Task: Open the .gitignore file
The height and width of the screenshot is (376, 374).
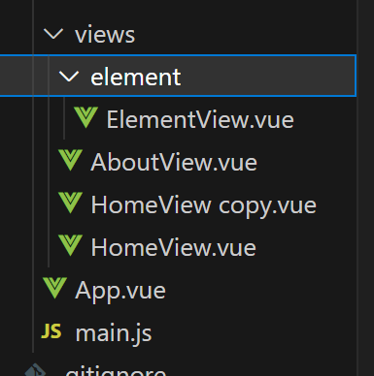Action: point(116,371)
